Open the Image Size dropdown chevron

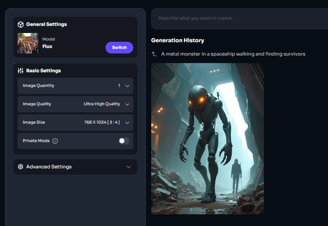(x=127, y=122)
